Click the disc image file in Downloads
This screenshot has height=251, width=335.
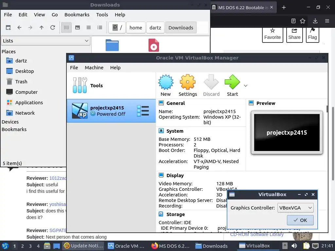pyautogui.click(x=154, y=45)
